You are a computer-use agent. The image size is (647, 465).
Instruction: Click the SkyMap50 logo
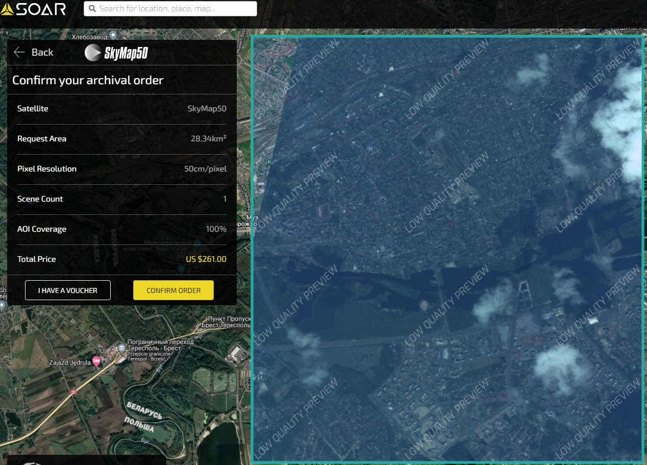[x=116, y=53]
